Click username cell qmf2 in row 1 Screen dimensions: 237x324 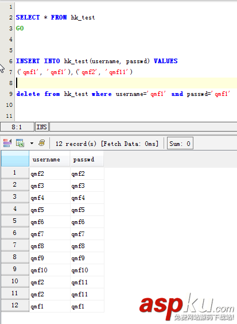pos(49,173)
